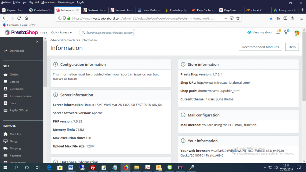Click the Help button
The width and height of the screenshot is (306, 172).
[292, 47]
